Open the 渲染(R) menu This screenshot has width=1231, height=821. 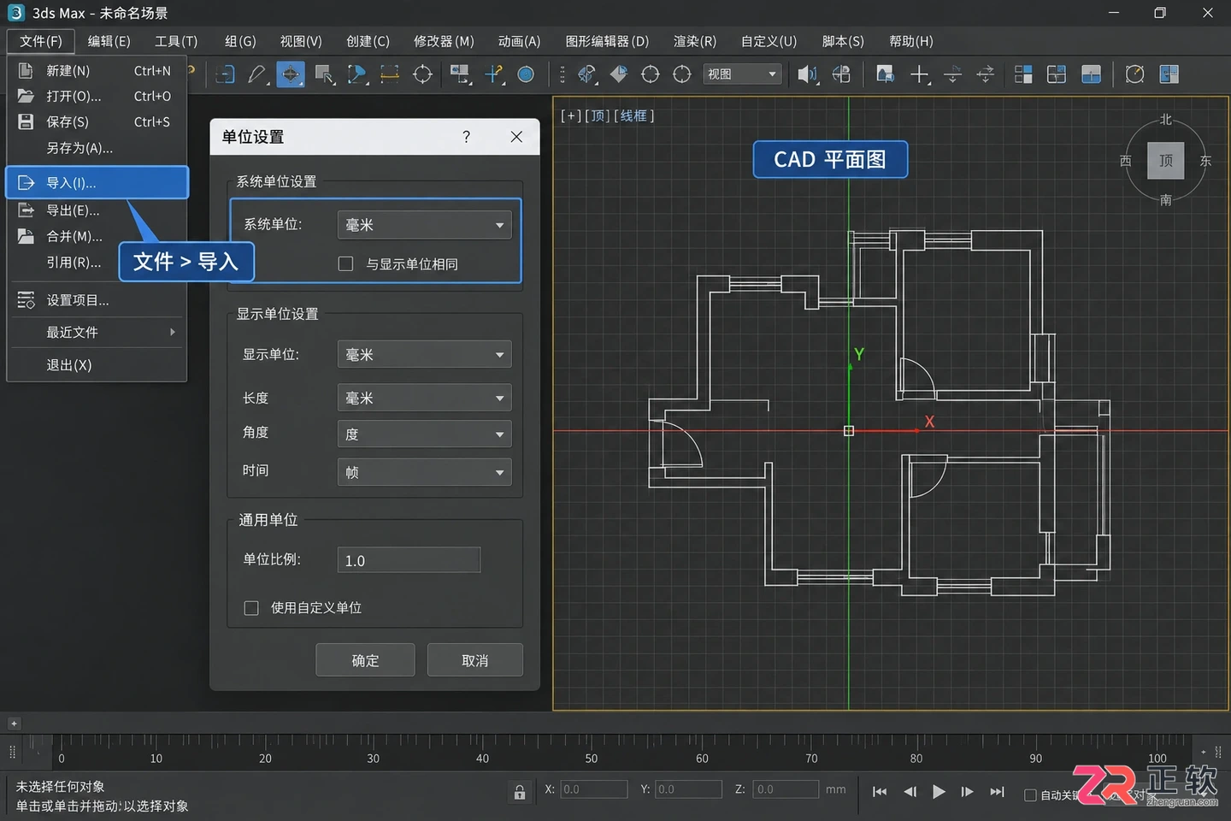point(695,41)
